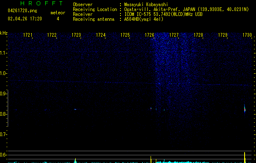
Task: Click the 1.0 kHz axis label
Action: click(x=3, y=73)
